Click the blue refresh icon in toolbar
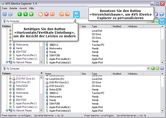 10,14
